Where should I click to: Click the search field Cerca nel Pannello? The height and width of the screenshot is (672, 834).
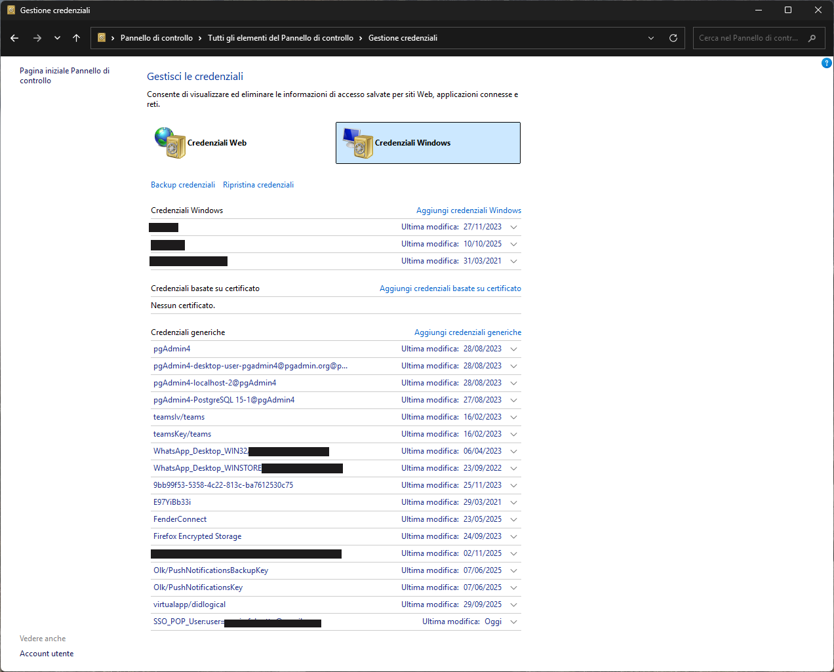click(749, 38)
